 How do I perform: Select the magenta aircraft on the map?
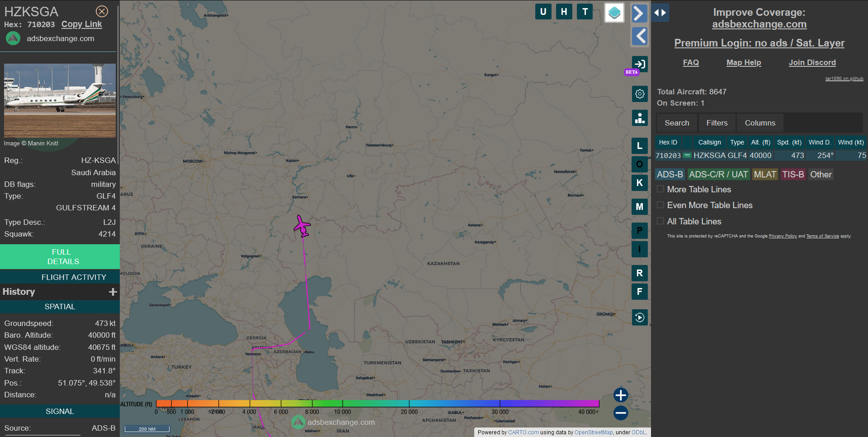coord(302,226)
